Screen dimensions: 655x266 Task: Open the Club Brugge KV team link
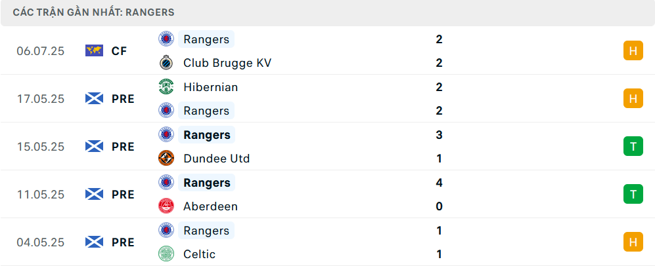[227, 63]
